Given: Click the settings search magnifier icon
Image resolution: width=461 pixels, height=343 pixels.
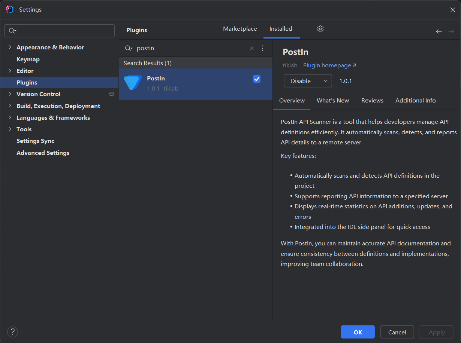Looking at the screenshot, I should click(12, 31).
